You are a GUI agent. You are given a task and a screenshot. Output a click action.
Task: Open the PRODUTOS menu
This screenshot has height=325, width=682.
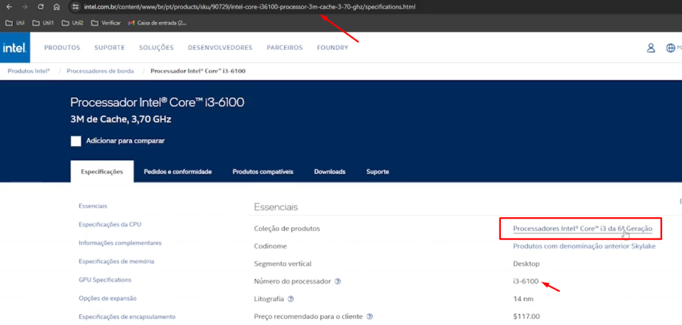click(62, 48)
